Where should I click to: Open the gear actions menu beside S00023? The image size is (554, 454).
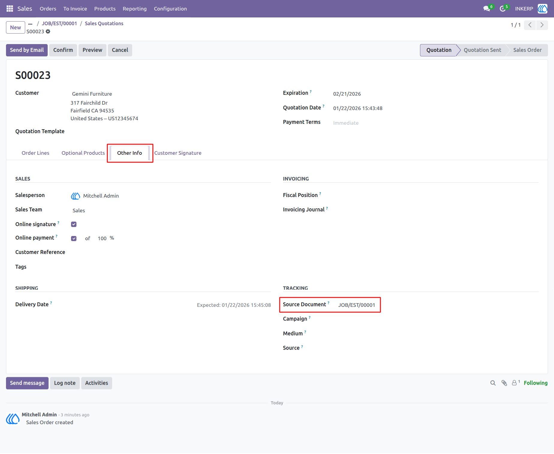coord(48,31)
